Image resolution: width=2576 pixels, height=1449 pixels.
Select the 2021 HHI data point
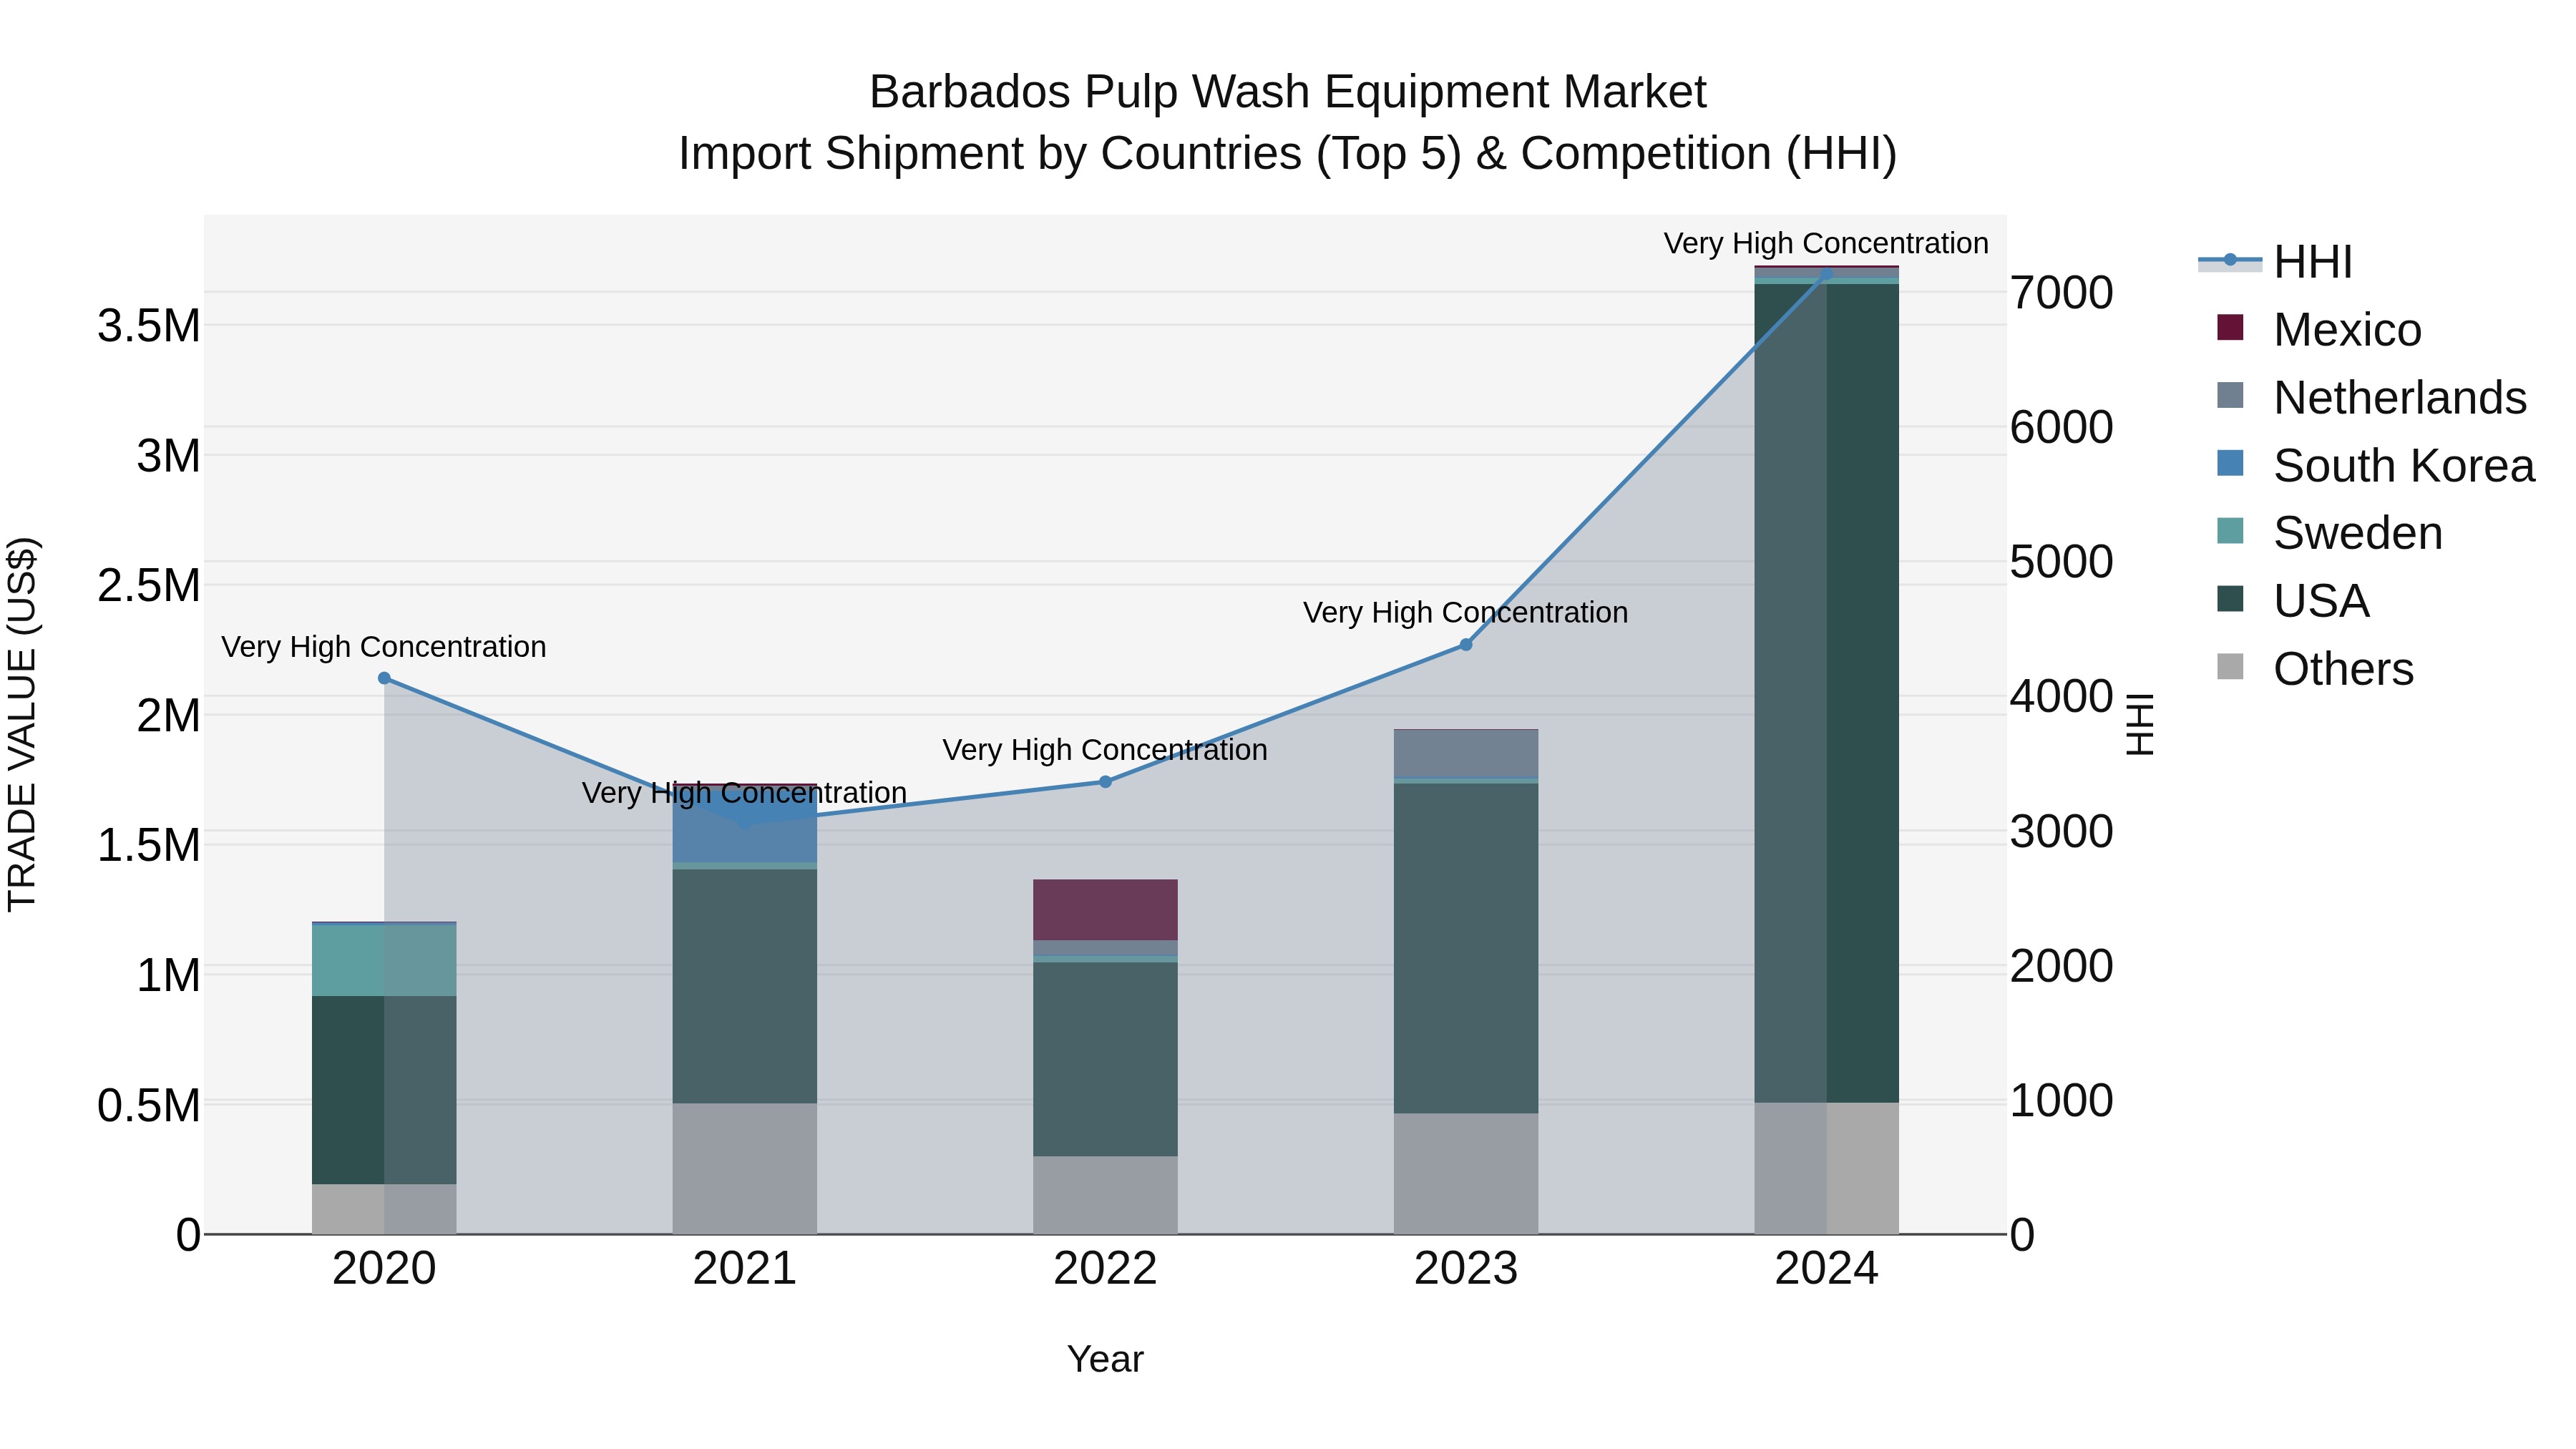744,822
